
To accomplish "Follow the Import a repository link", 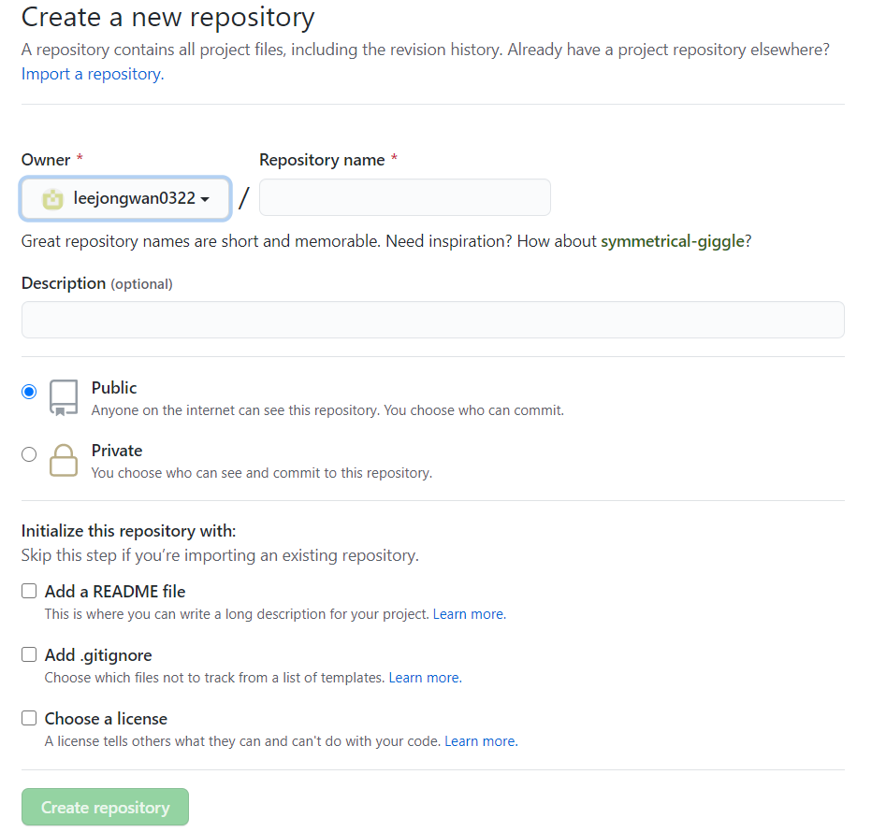I will click(93, 74).
